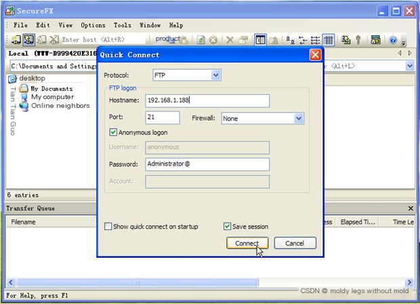Click the transfer queue horizontal scrollbar thumb
Viewport: 420px width, 304px height.
click(138, 282)
